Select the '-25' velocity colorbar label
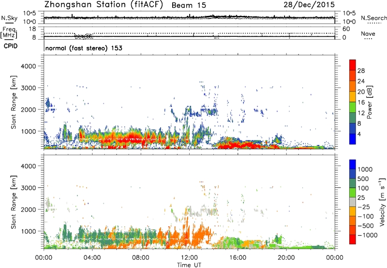The height and width of the screenshot is (268, 387). (364, 207)
